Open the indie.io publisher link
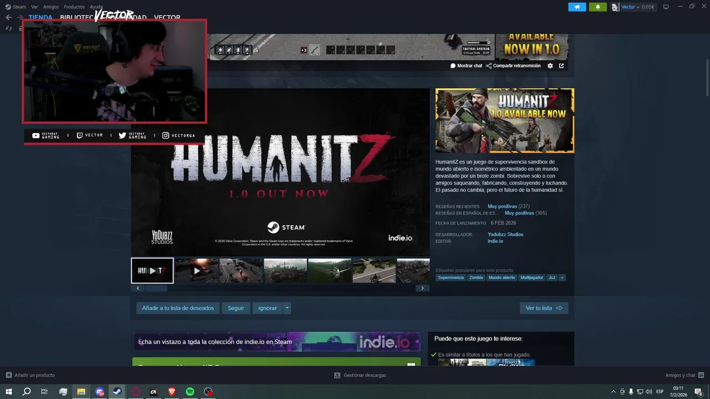The height and width of the screenshot is (399, 710). click(x=495, y=241)
